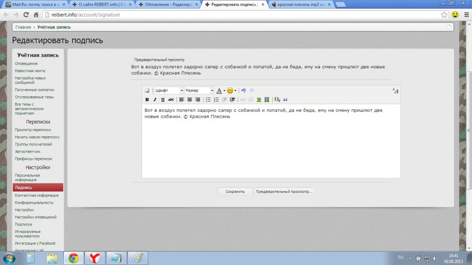472x265 pixels.
Task: Click the insert code braces icon
Action: click(277, 99)
